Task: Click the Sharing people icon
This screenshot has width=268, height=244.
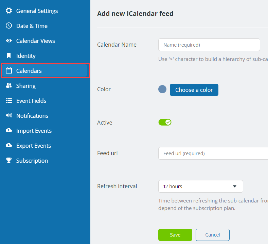Action: (x=9, y=85)
